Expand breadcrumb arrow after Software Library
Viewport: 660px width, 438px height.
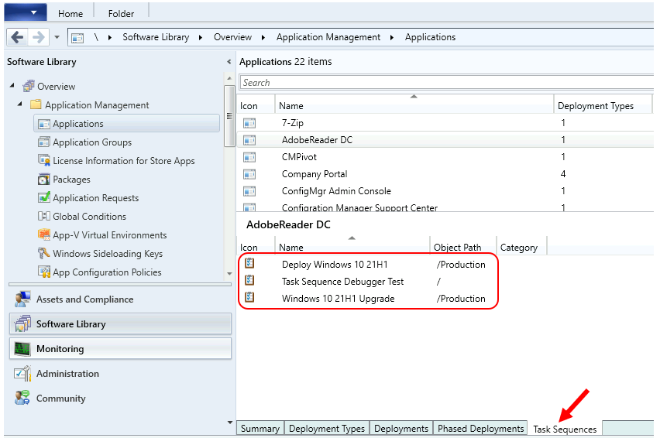tap(201, 37)
